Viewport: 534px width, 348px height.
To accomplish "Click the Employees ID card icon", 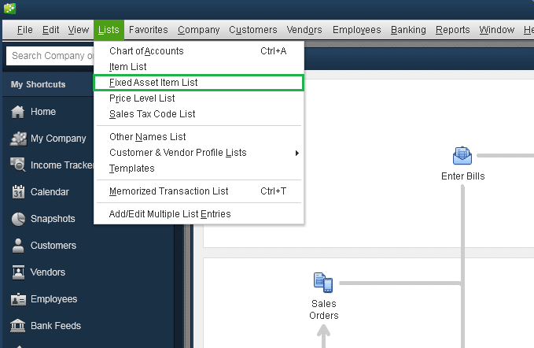I will [x=18, y=299].
